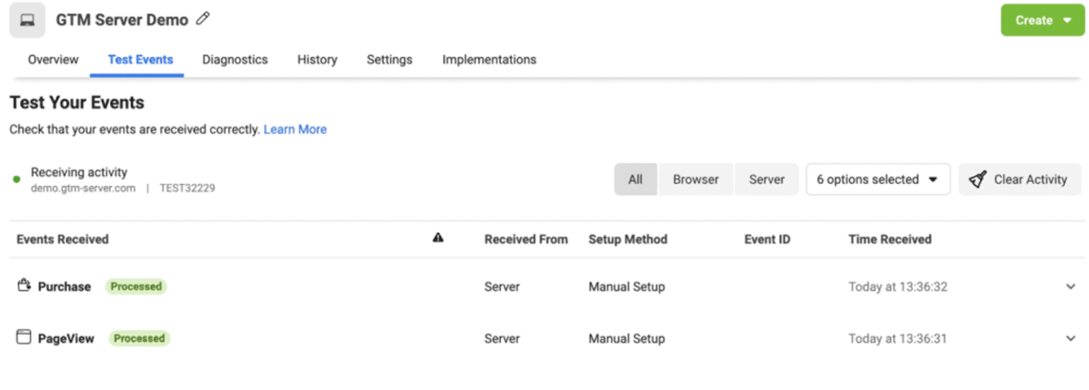Filter events to Browser only
The height and width of the screenshot is (390, 1089).
(x=696, y=179)
